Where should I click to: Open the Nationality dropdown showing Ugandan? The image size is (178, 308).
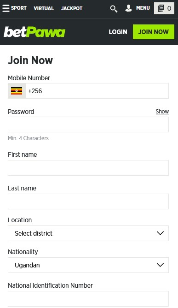click(x=88, y=265)
